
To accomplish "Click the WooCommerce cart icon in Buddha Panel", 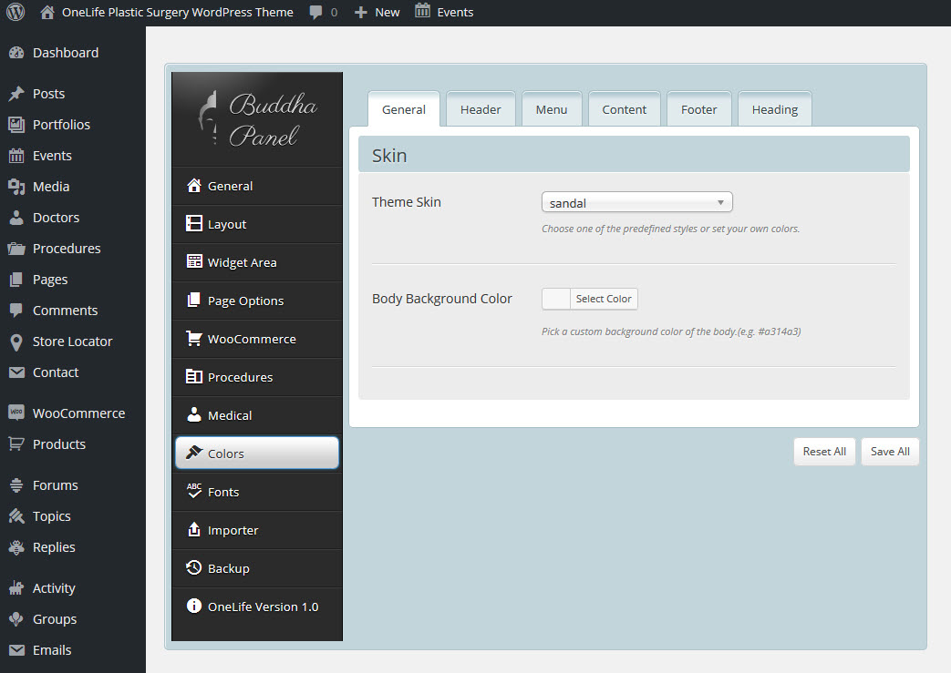I will (x=193, y=339).
